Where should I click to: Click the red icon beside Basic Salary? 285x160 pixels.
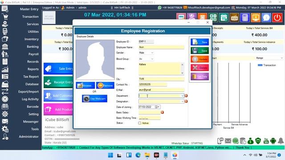coord(162,112)
